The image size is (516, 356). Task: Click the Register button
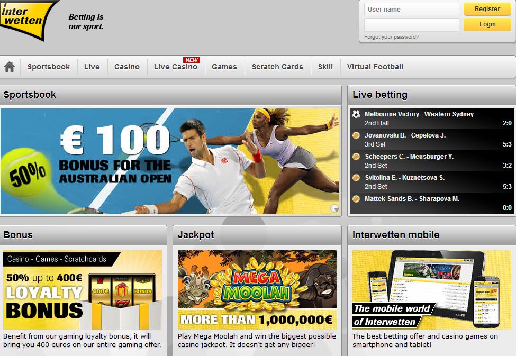click(487, 9)
